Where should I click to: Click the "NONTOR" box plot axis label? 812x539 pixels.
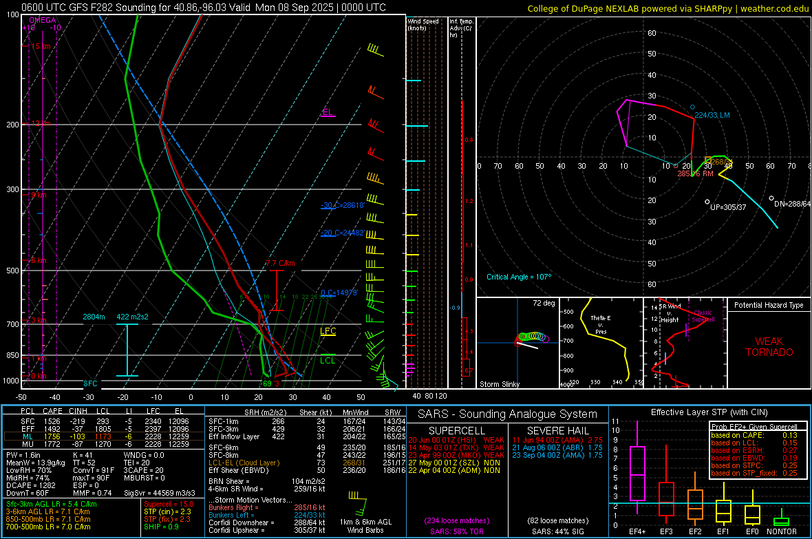coord(782,531)
